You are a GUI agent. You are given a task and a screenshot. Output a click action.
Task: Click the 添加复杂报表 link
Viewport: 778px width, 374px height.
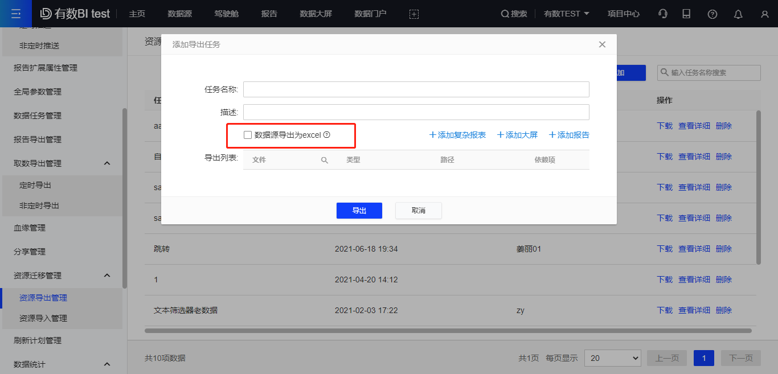pos(457,135)
